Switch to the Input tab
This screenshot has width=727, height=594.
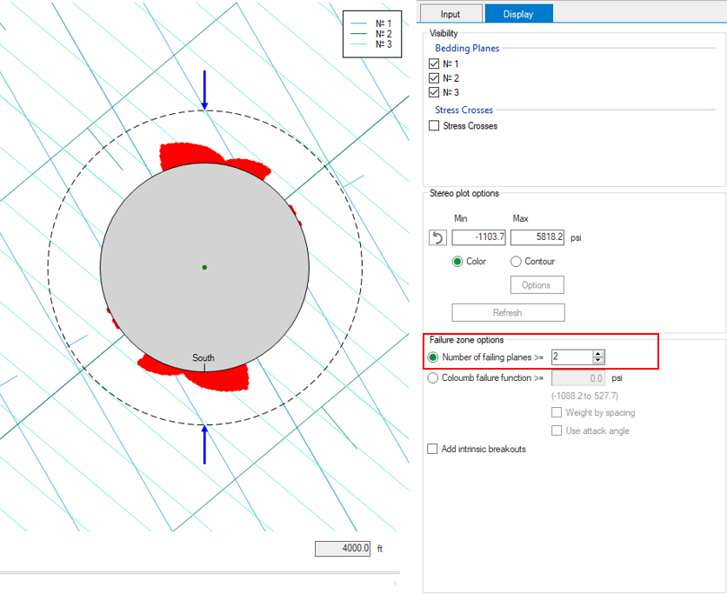[450, 14]
